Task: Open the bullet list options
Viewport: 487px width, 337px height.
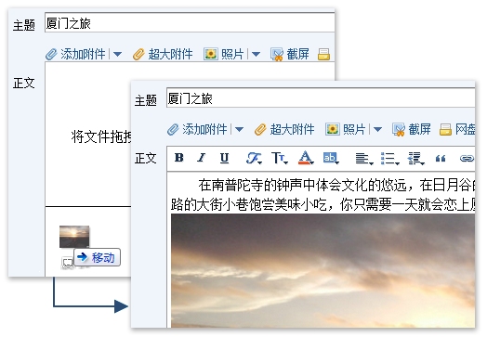Action: coord(389,159)
